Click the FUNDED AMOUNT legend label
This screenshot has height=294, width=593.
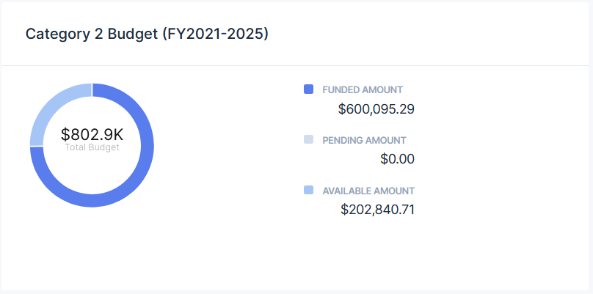[363, 90]
